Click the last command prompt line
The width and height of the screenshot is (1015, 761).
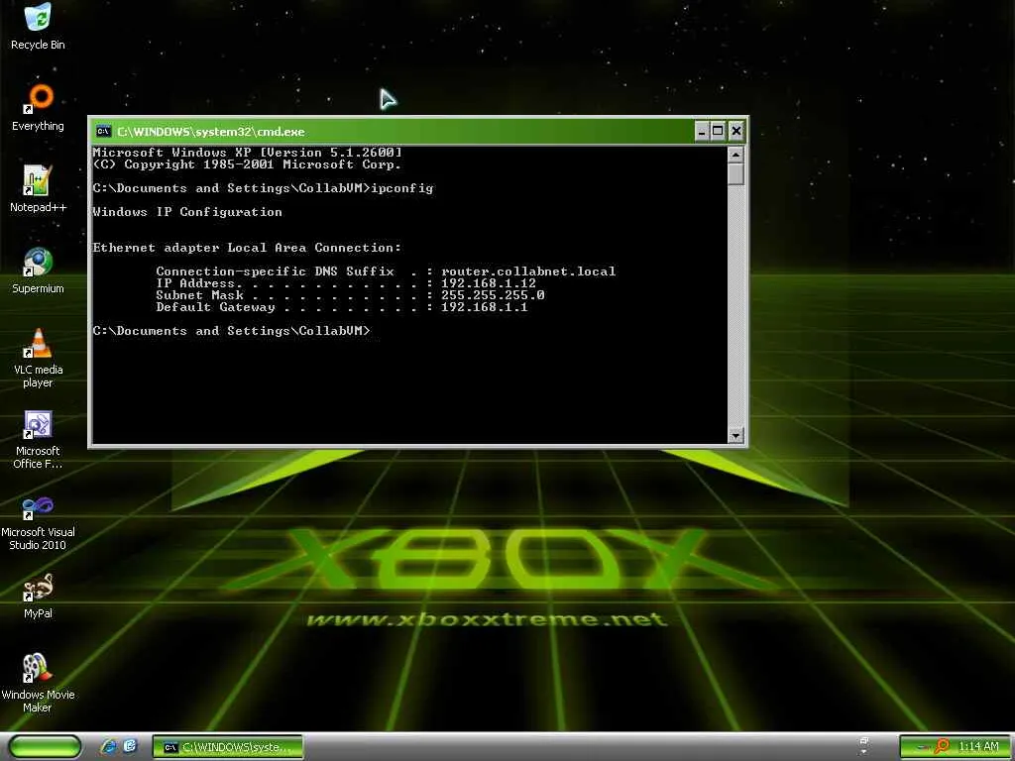232,331
